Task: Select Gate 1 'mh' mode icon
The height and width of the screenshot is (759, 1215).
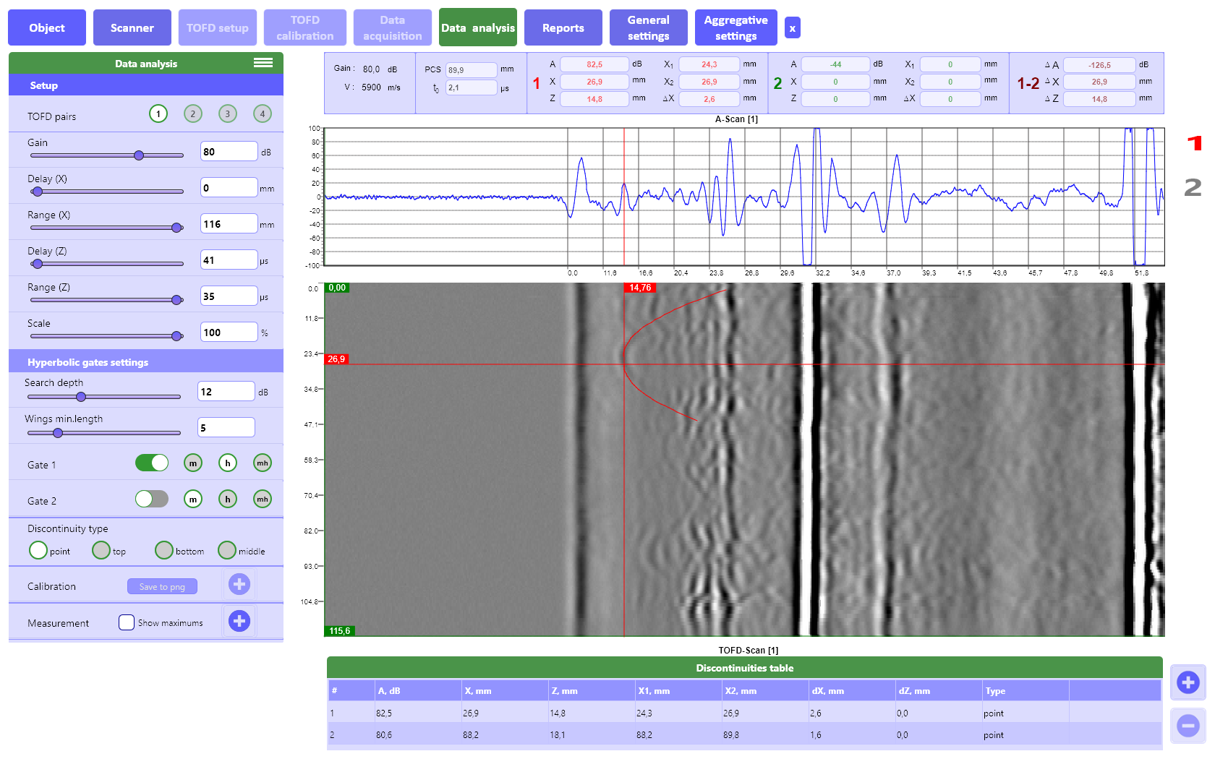Action: tap(263, 463)
